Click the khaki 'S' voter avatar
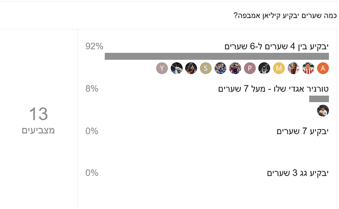The width and height of the screenshot is (339, 209). (x=205, y=68)
